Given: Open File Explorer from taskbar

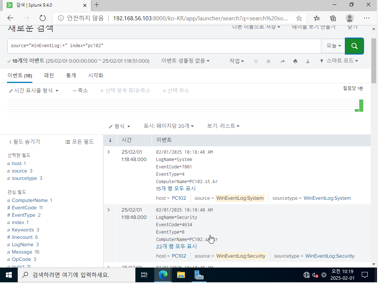Looking at the screenshot, I should tap(181, 275).
